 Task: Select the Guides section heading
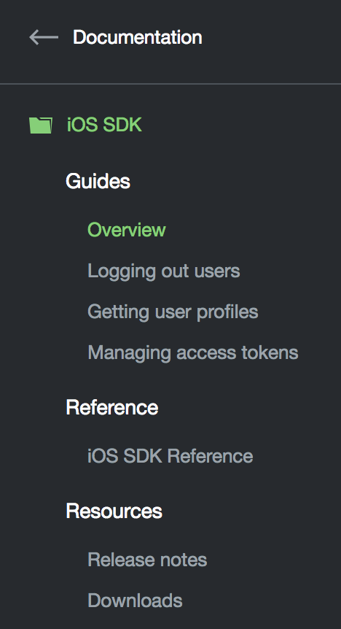[x=98, y=181]
